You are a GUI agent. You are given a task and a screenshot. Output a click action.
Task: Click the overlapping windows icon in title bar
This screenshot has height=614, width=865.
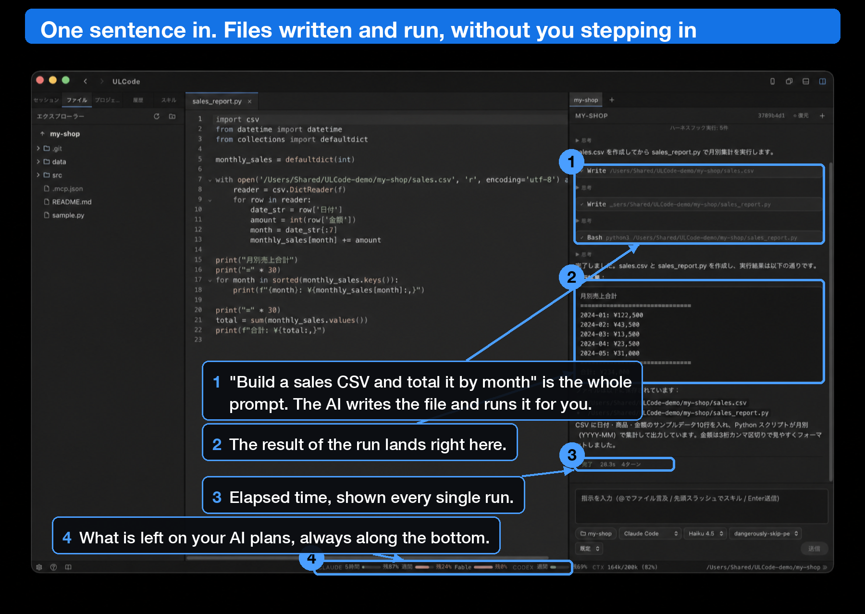tap(789, 81)
